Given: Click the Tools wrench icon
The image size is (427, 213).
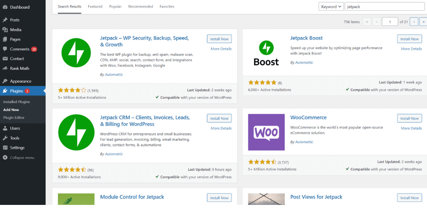Looking at the screenshot, I should 5,138.
